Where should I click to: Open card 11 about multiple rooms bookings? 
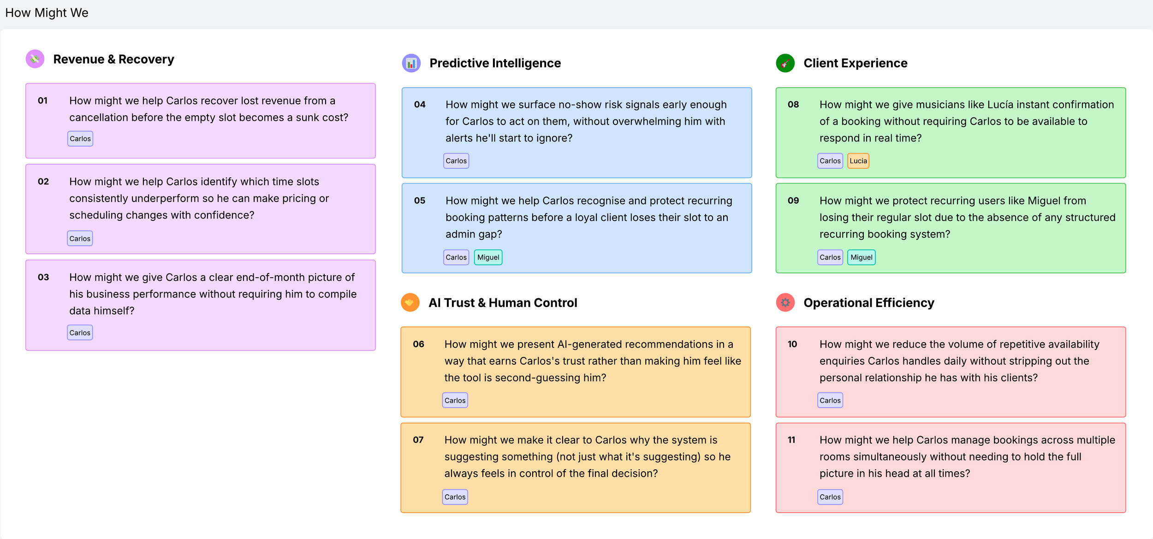tap(951, 468)
